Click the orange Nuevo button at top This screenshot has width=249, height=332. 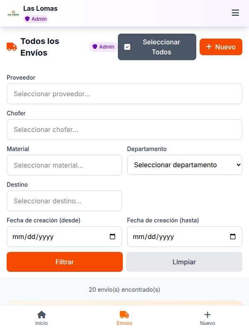[221, 47]
